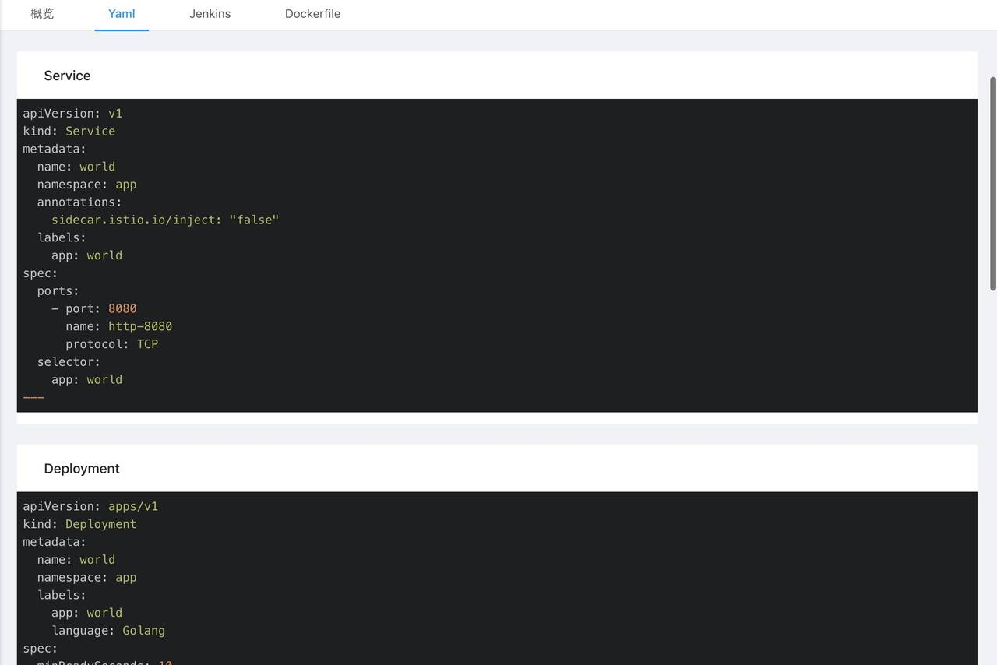Click the line "protocol: TCP"
997x665 pixels.
click(x=112, y=344)
